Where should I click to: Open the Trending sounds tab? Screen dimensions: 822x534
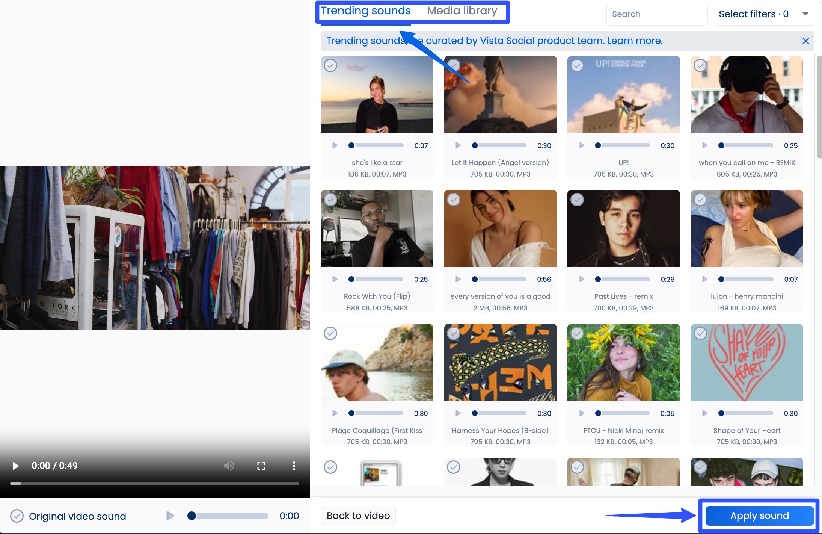[x=365, y=11]
